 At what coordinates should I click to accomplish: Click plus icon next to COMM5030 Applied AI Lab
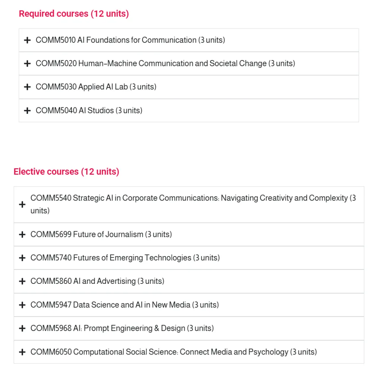[x=27, y=87]
